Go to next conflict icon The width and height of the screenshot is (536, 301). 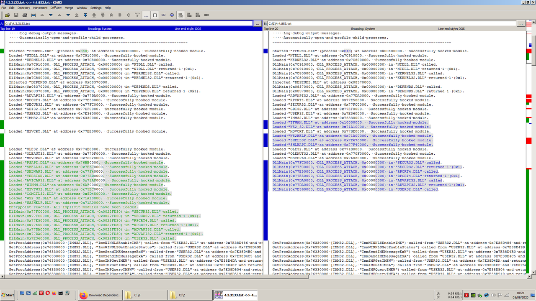[85, 15]
